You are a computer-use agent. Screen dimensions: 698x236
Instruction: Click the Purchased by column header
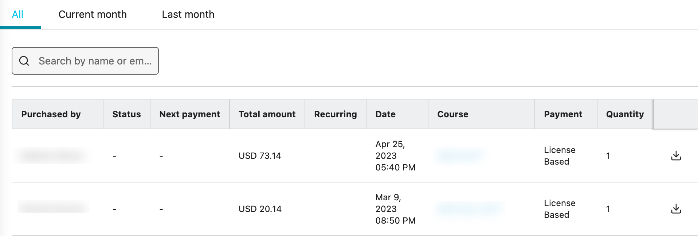coord(51,114)
